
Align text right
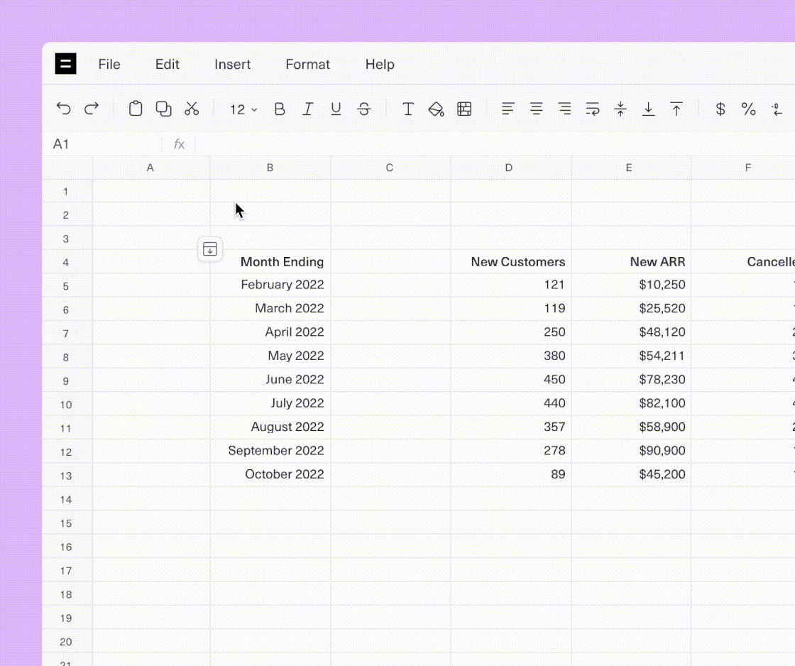pyautogui.click(x=564, y=109)
